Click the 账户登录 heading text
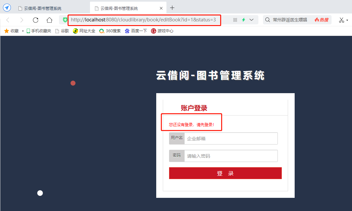352x211 pixels. pyautogui.click(x=194, y=108)
